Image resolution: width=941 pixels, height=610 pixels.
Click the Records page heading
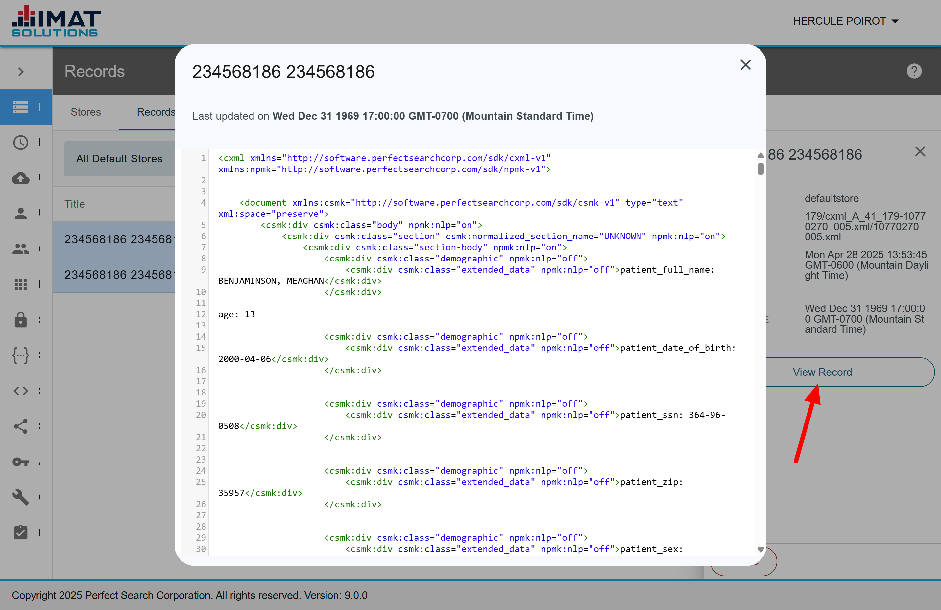pyautogui.click(x=94, y=72)
